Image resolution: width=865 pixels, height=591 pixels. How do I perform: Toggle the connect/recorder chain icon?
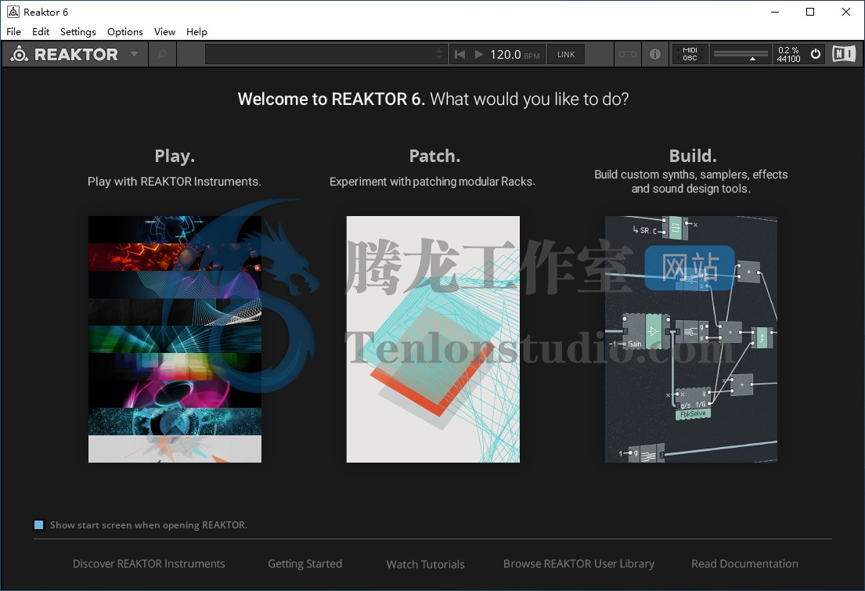click(627, 54)
